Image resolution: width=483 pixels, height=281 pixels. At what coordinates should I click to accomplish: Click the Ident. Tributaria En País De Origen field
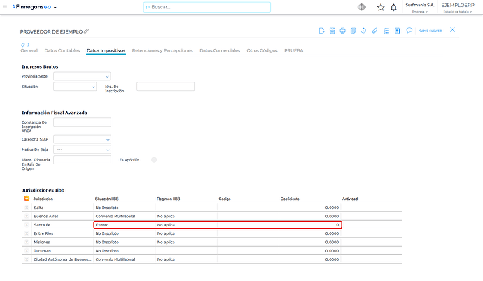(82, 160)
